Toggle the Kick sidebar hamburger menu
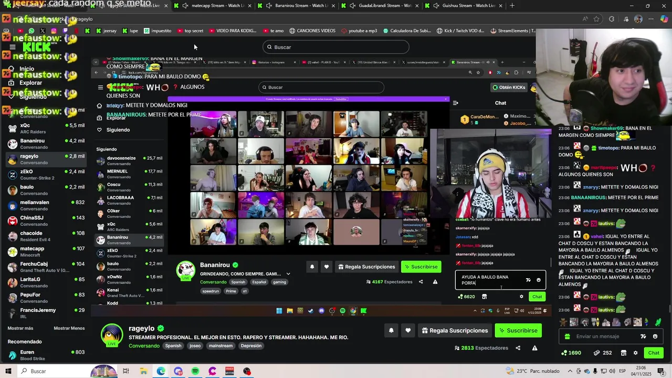The width and height of the screenshot is (672, 378). 12,47
